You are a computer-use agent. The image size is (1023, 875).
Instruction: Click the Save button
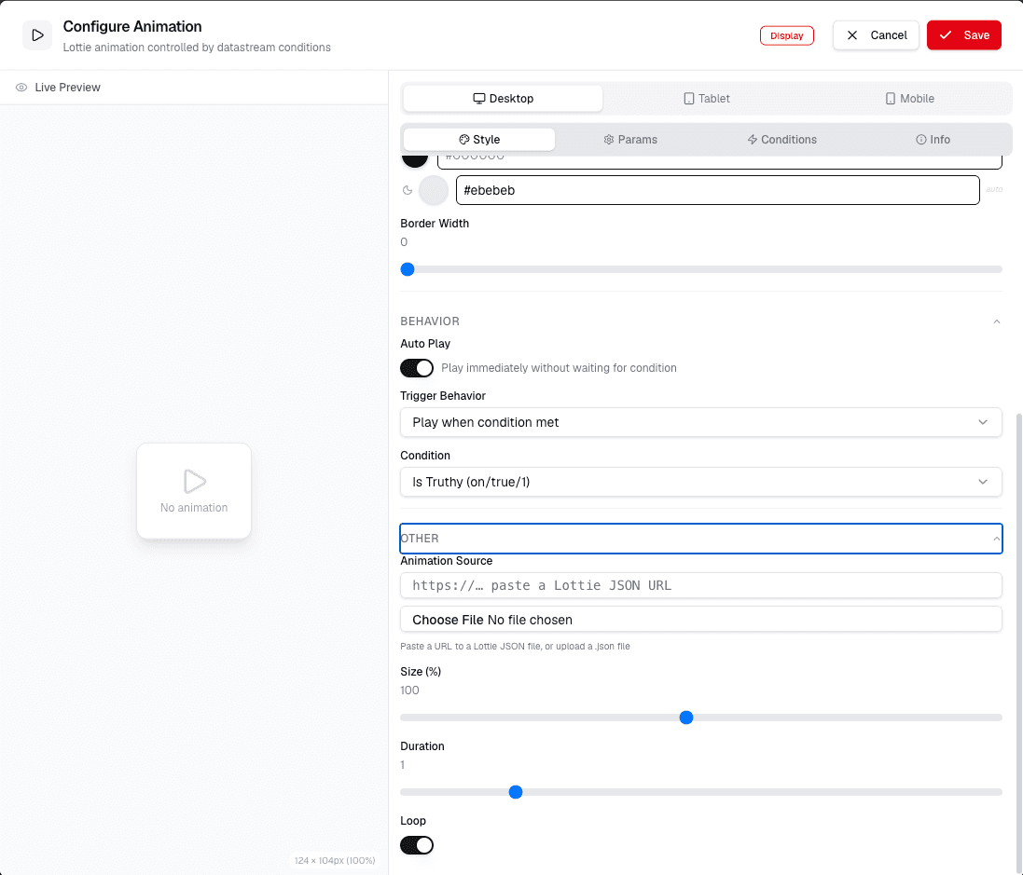coord(963,35)
